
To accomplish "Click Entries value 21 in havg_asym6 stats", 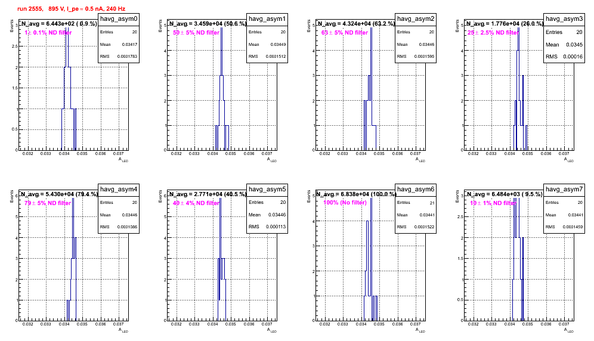I will pyautogui.click(x=432, y=203).
